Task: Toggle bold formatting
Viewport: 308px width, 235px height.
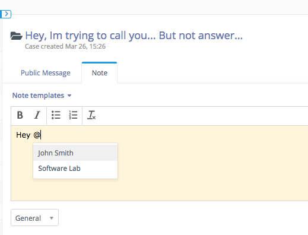Action: pos(20,115)
